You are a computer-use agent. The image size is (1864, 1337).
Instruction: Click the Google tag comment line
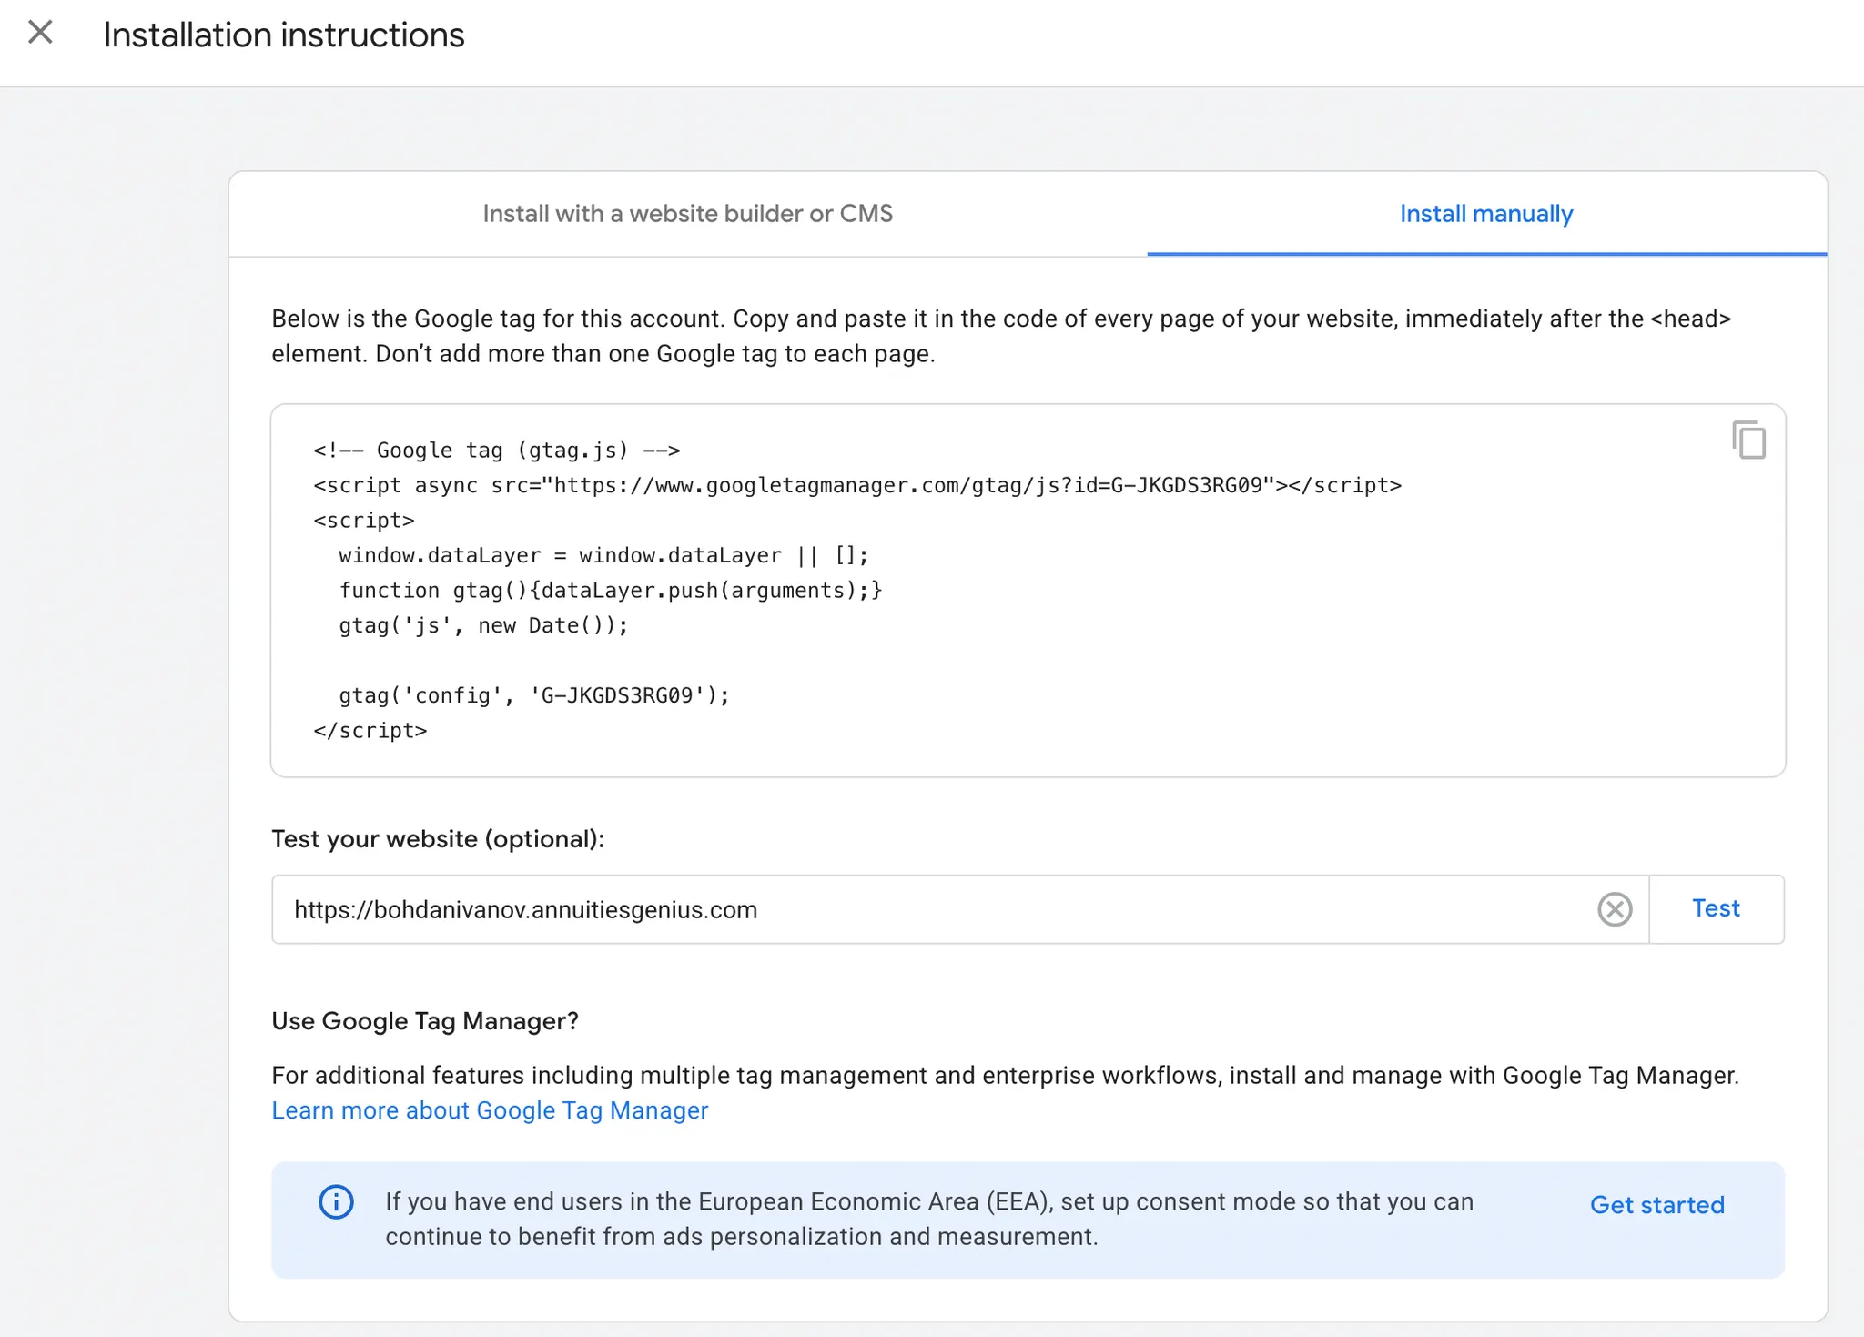(496, 451)
